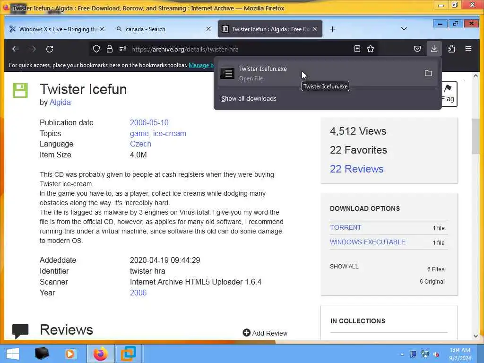List all tabs dropdown arrow
The image size is (484, 363).
404,29
